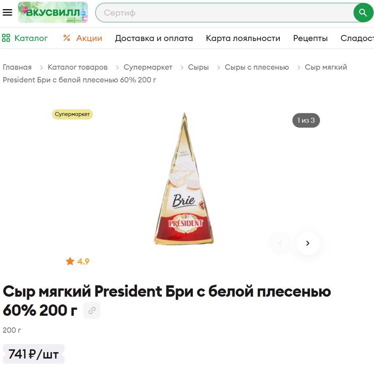374x367 pixels.
Task: Click the Brie cheese product image
Action: tap(184, 179)
